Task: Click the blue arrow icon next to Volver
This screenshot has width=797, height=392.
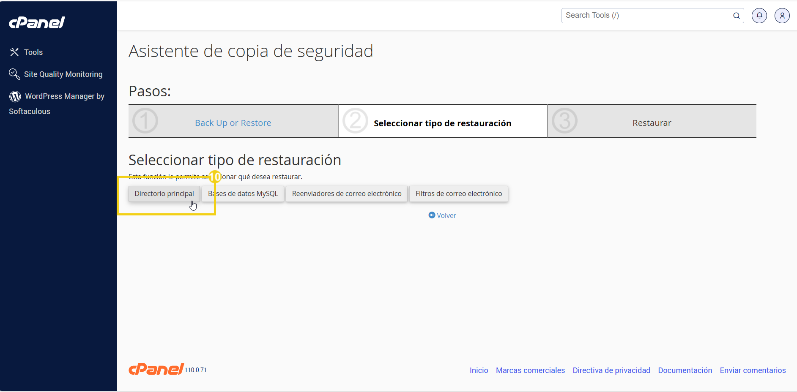Action: pos(431,215)
